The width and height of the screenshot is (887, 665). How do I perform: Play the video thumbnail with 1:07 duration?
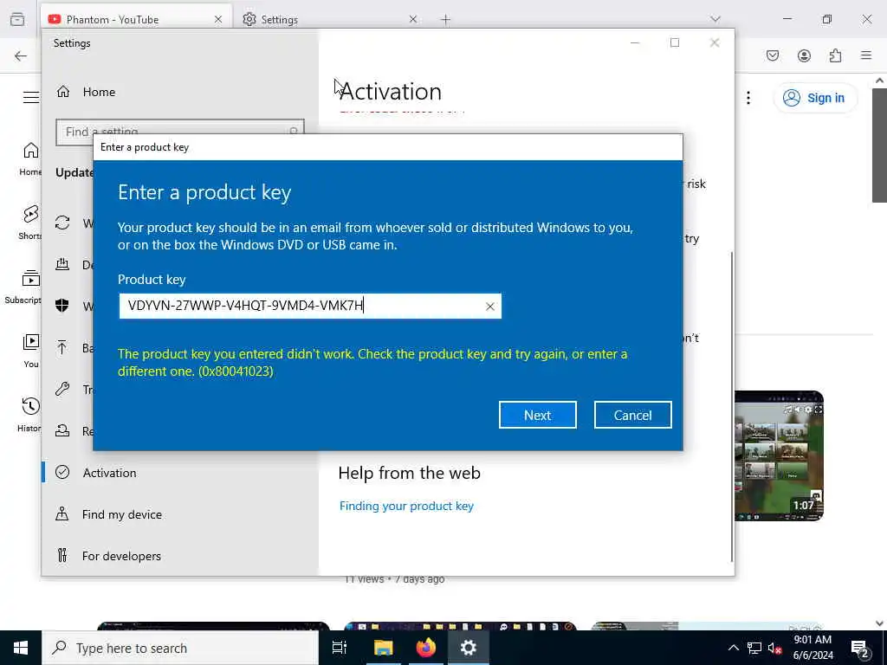779,455
